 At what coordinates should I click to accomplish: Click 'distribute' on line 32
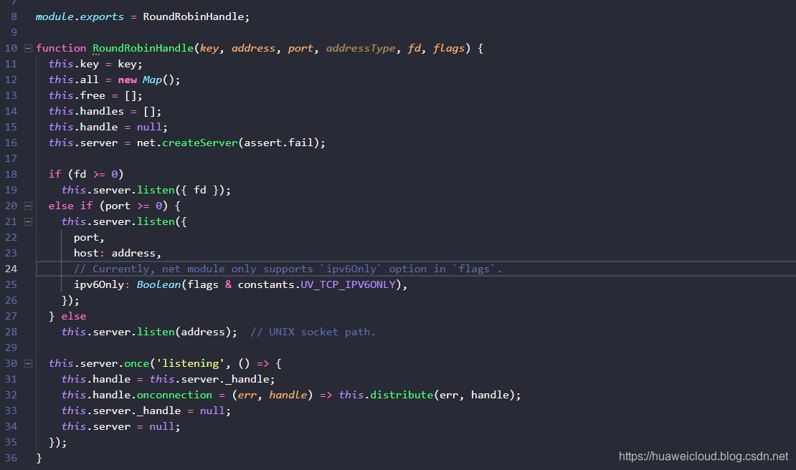402,395
